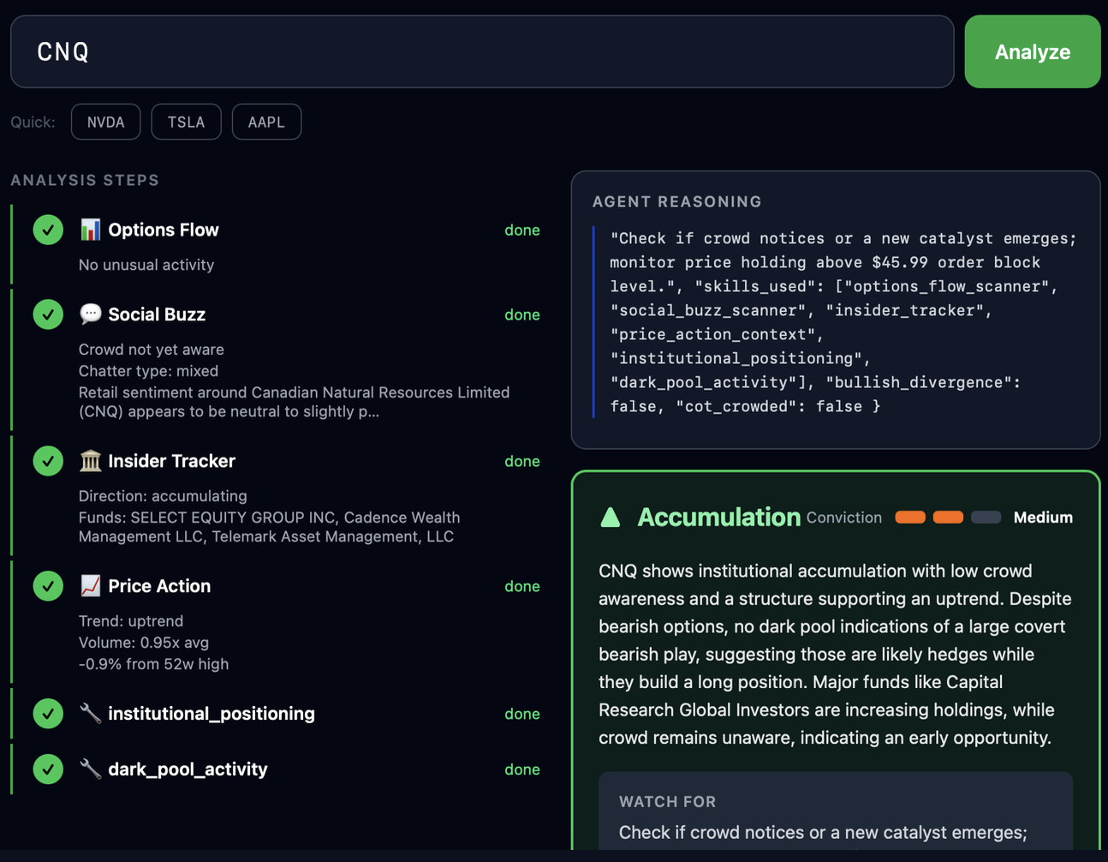Click the green checkmark beside Options Flow
This screenshot has height=862, width=1108.
click(48, 230)
